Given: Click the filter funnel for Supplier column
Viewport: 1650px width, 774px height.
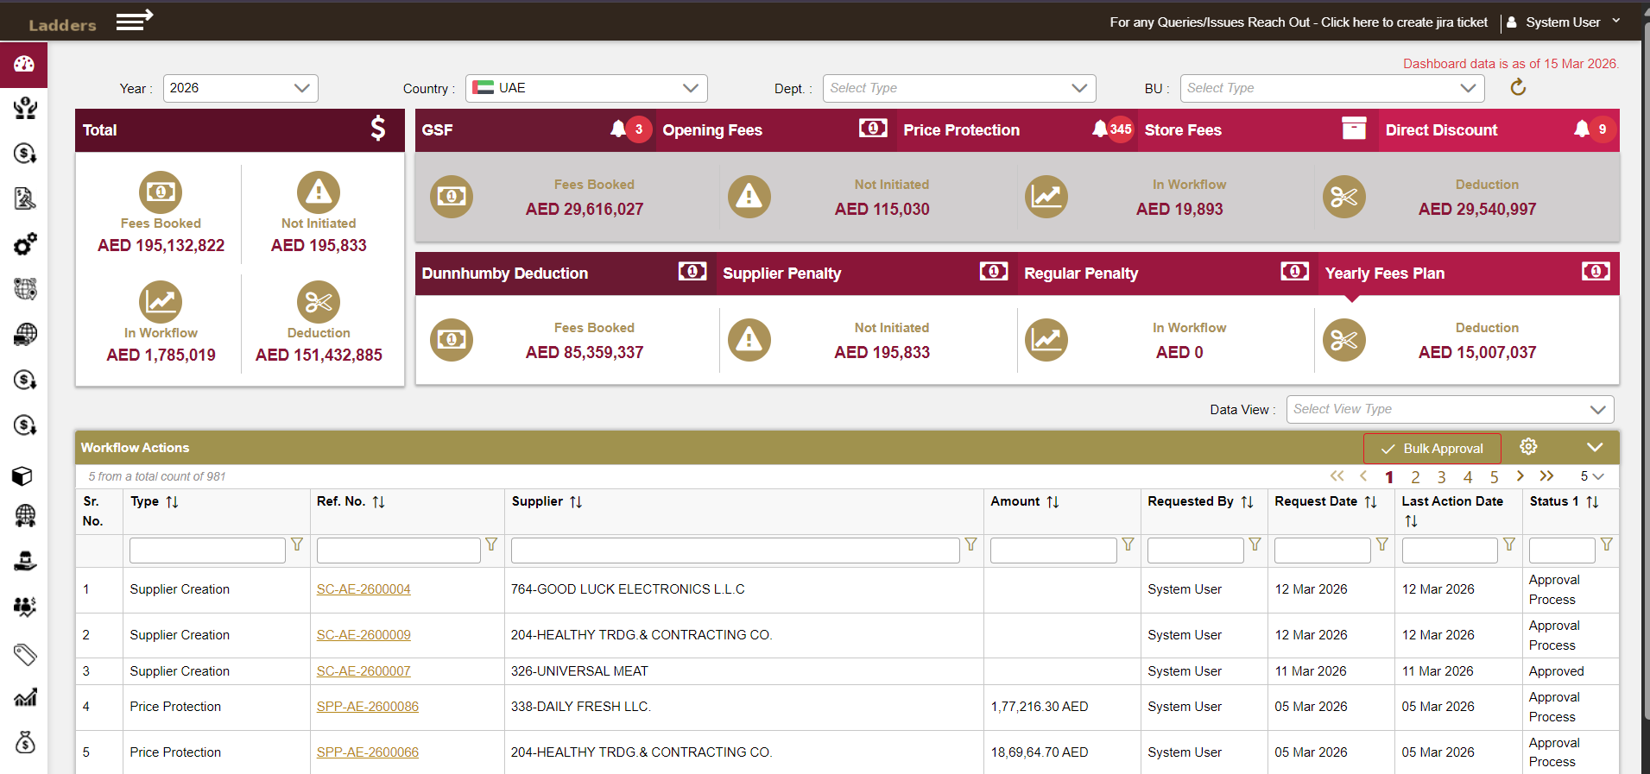Looking at the screenshot, I should click(x=971, y=544).
